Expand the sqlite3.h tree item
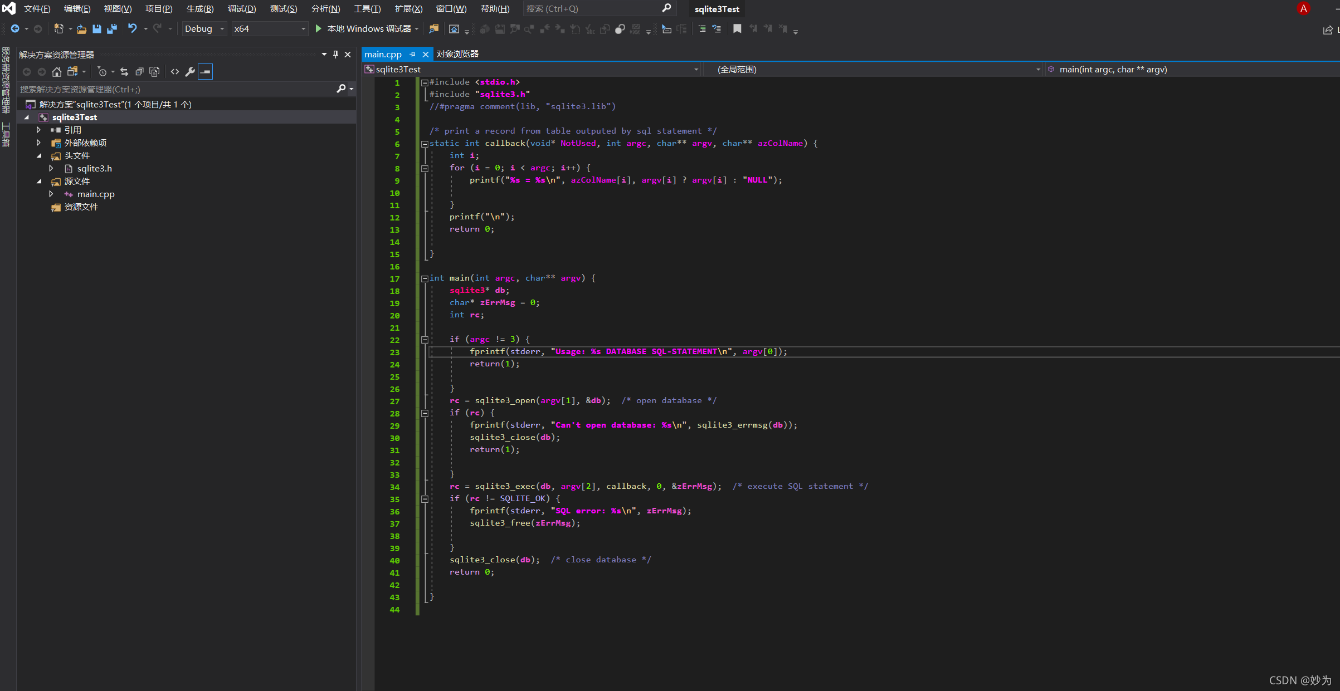Image resolution: width=1340 pixels, height=691 pixels. [51, 168]
